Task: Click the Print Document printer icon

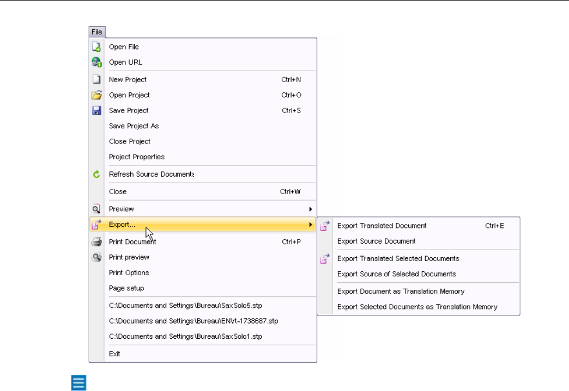Action: [96, 242]
